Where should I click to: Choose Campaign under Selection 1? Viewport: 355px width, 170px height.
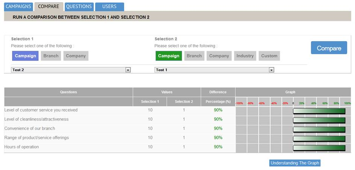tap(25, 56)
